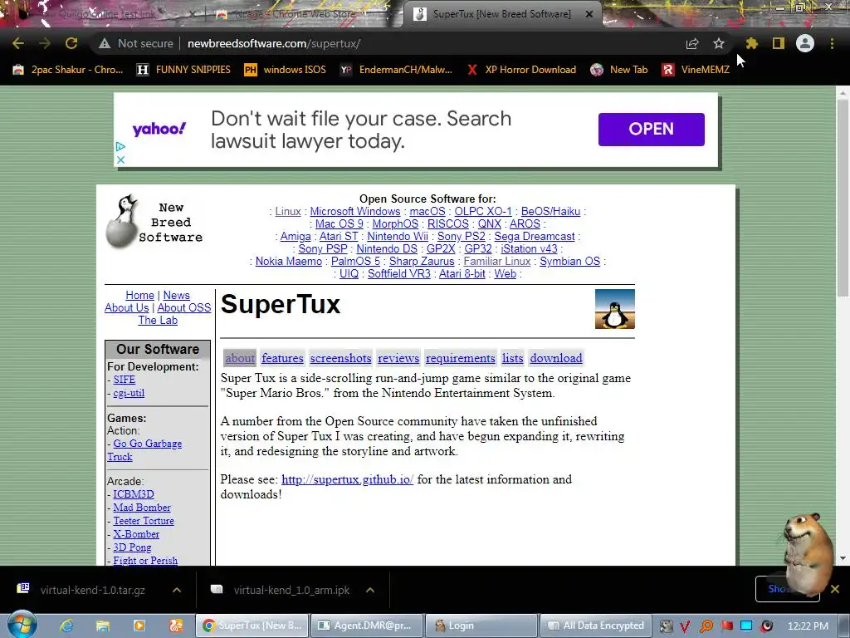Switch to the SuperTux [New Breed Software] tab
850x638 pixels.
[x=501, y=14]
